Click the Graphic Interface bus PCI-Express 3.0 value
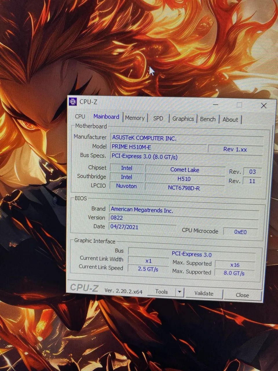278x371 pixels. pos(192,254)
